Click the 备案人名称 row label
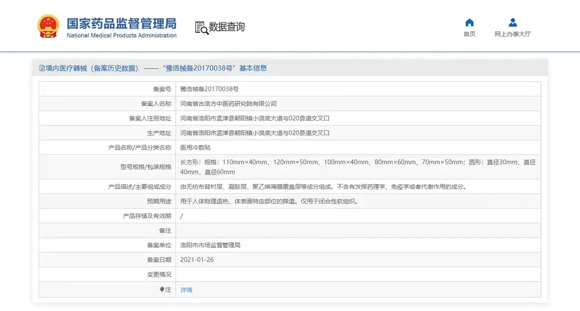The image size is (580, 311). 156,103
